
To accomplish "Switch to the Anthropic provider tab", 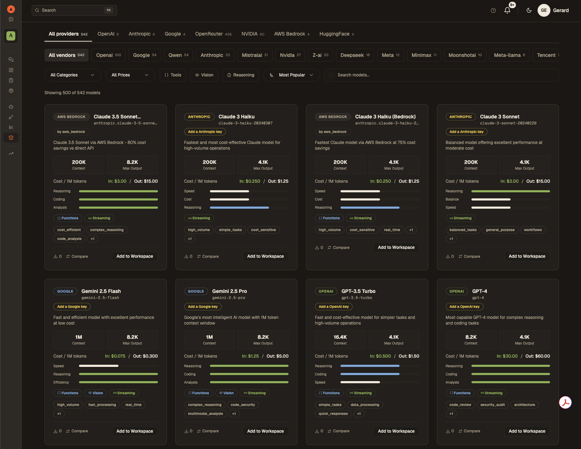I will 142,34.
